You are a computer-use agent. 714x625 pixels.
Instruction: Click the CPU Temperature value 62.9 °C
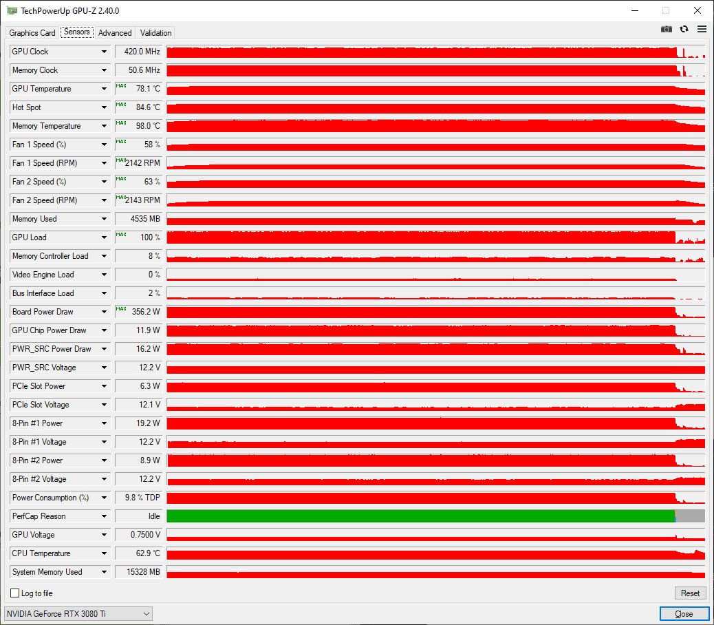138,553
